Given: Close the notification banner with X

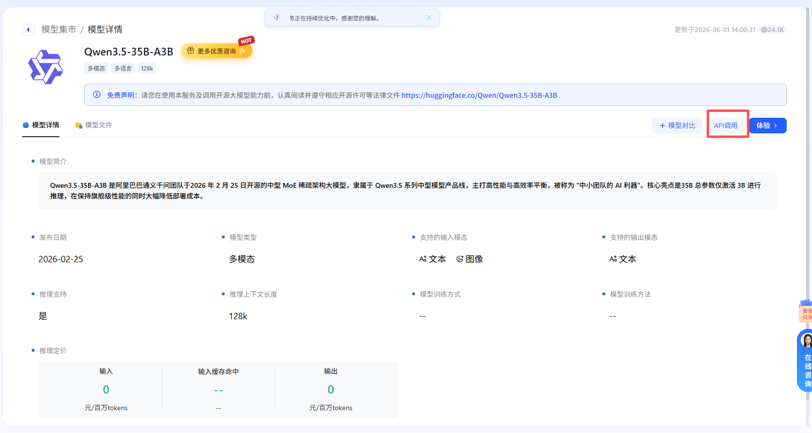Looking at the screenshot, I should click(x=429, y=18).
